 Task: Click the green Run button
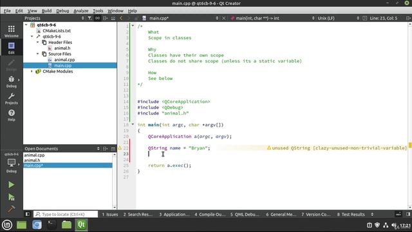(x=11, y=185)
